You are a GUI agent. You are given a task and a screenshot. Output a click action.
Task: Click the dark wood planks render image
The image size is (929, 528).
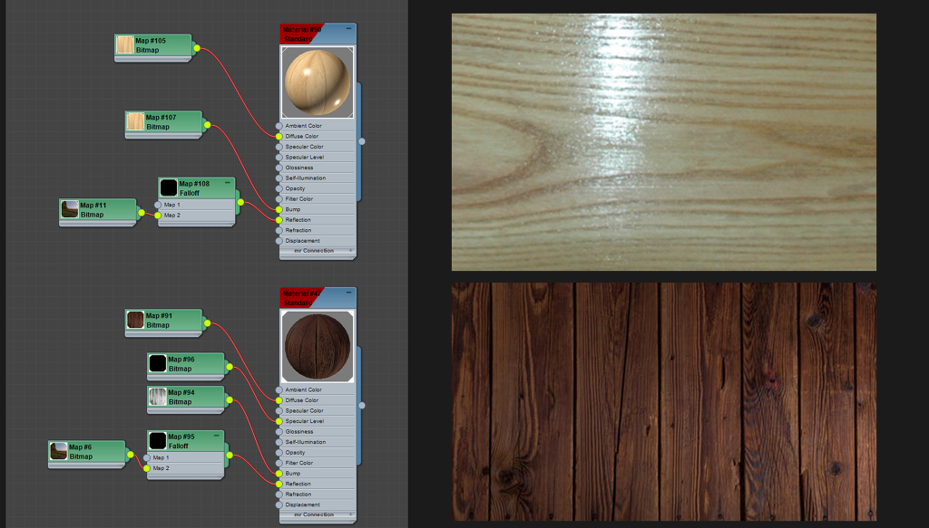tap(663, 401)
